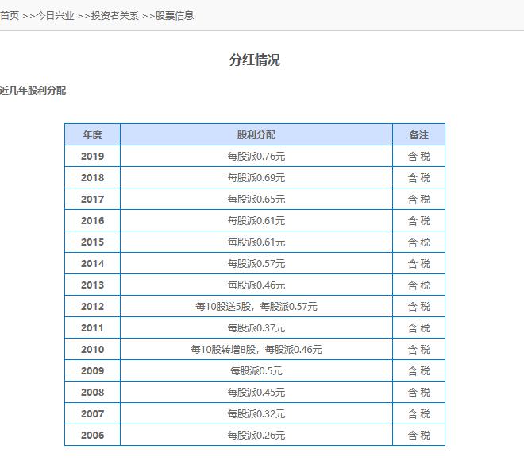Click the 2009 year cell
524x465 pixels.
tap(92, 371)
